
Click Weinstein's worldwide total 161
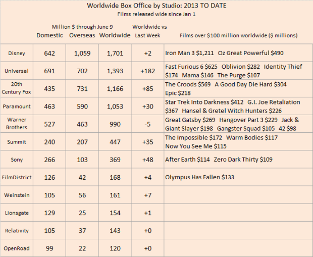(115, 195)
